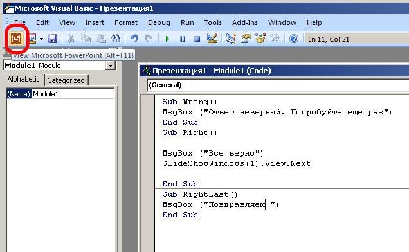This screenshot has width=409, height=252.
Task: Click the line Sub Wrong()
Action: click(189, 102)
